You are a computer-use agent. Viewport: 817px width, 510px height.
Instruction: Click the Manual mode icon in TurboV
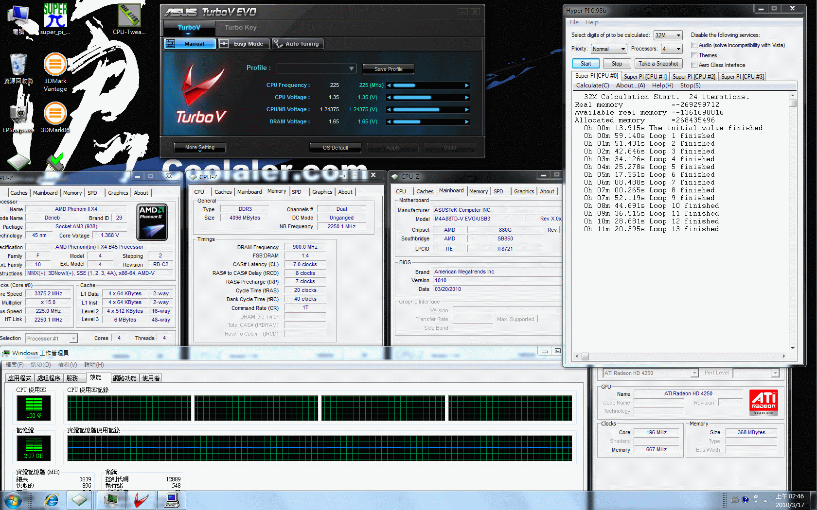point(171,44)
